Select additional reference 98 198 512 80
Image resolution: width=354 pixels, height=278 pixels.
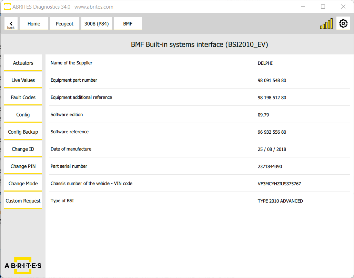pos(272,97)
